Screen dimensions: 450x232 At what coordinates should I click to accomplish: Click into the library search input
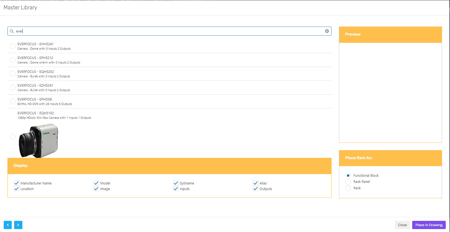tap(169, 31)
